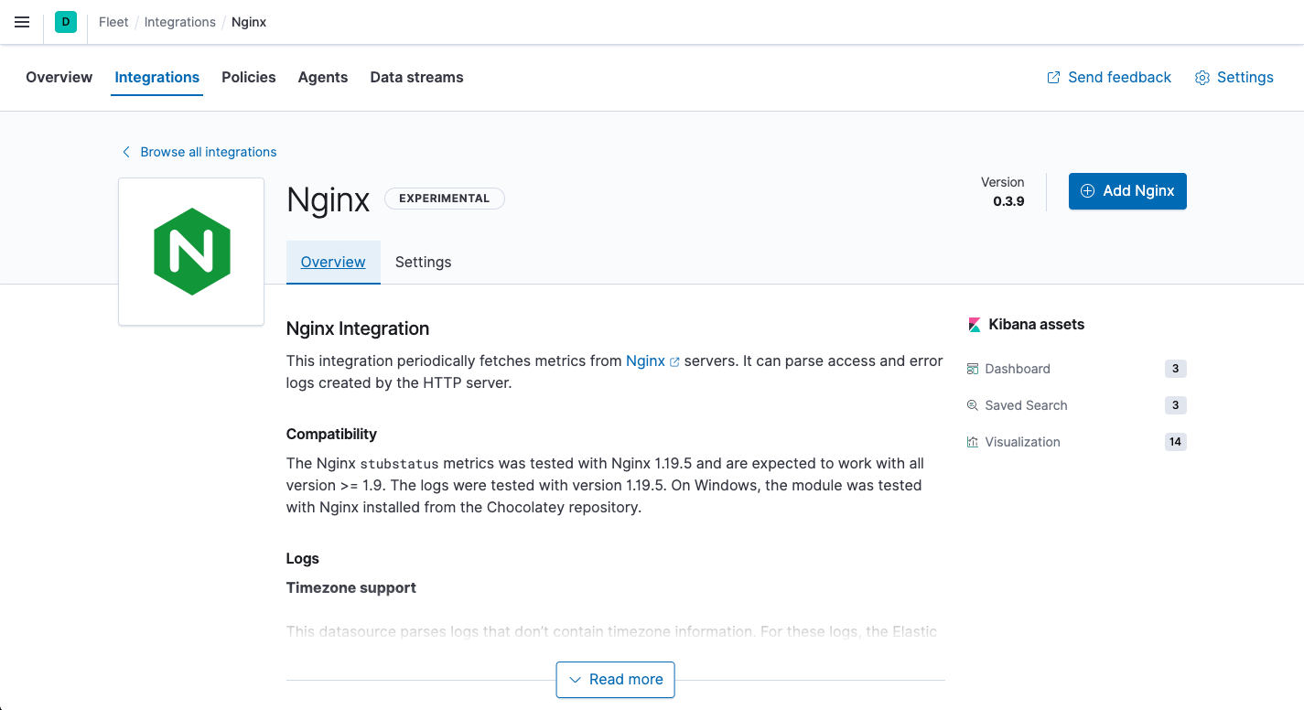Viewport: 1304px width, 710px height.
Task: Open the hamburger navigation menu
Action: [21, 22]
